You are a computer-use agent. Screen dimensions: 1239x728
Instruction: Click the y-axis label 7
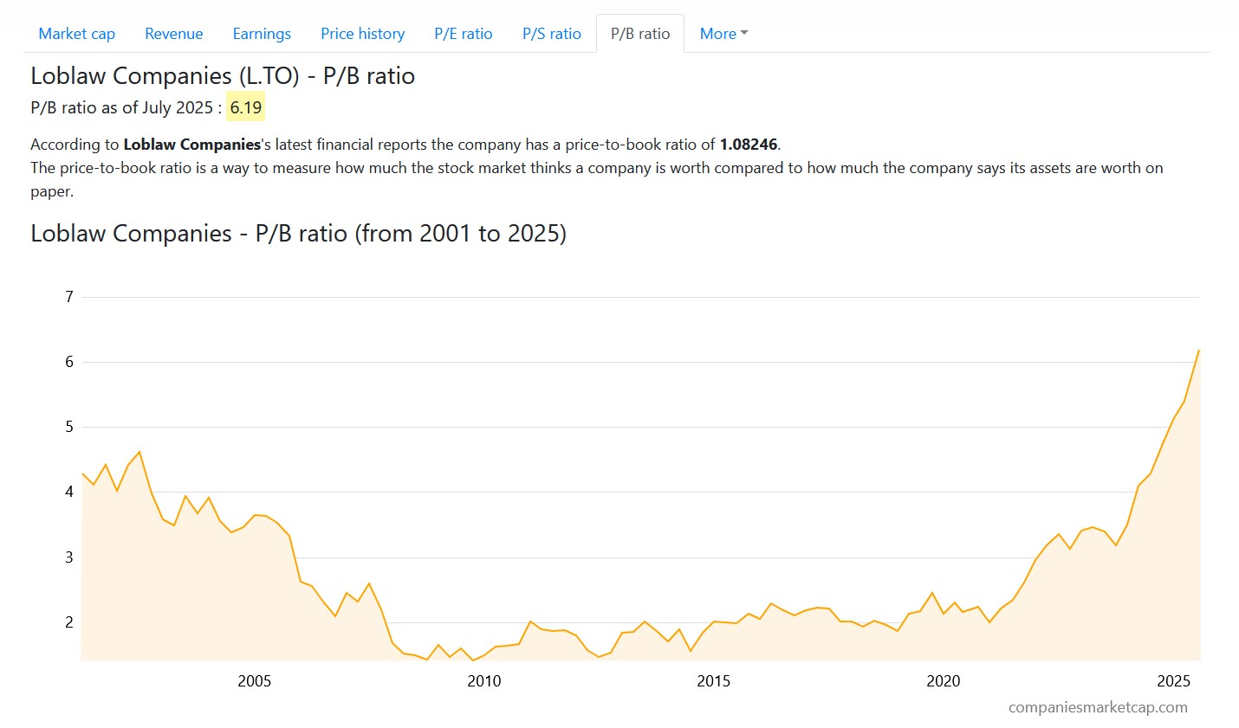click(69, 297)
